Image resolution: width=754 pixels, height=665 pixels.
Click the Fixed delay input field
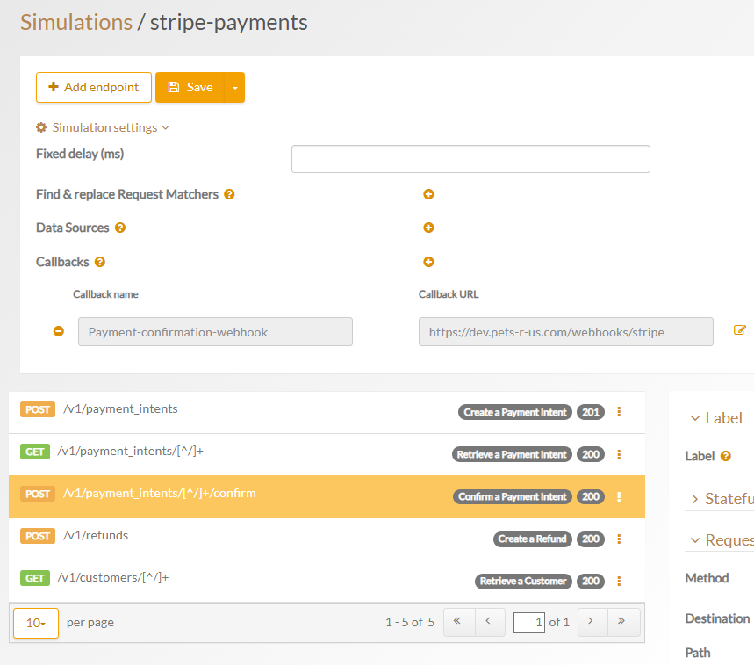tap(470, 159)
